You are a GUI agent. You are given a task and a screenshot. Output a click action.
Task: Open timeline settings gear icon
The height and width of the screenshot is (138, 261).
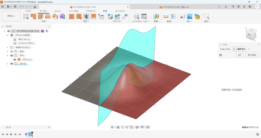point(257,134)
